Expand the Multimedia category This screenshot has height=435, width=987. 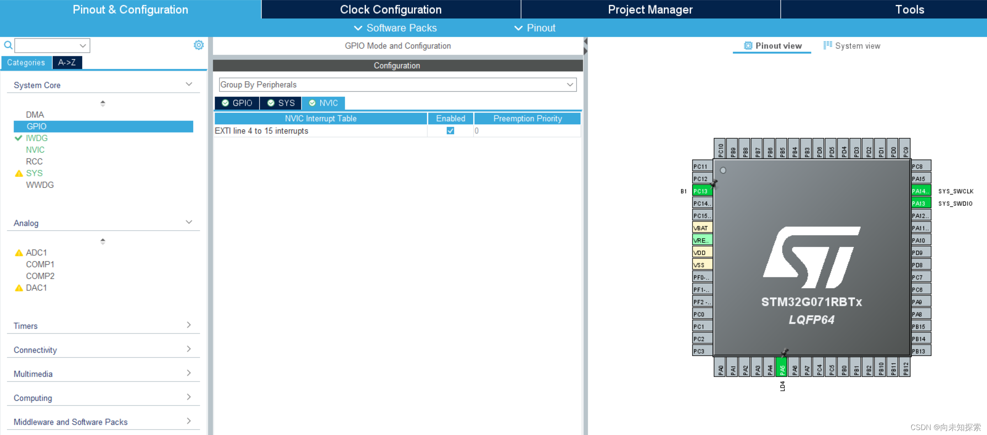click(189, 373)
